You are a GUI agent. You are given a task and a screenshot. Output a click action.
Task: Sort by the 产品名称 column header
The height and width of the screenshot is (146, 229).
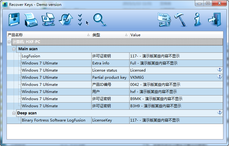pyautogui.click(x=49, y=35)
